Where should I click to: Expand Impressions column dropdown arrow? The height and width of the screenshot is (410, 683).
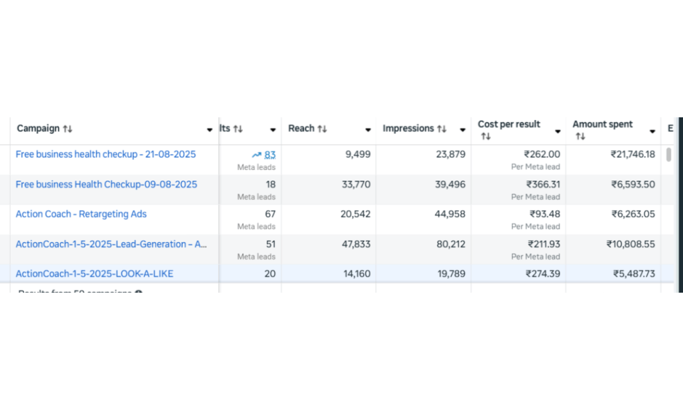(x=462, y=130)
